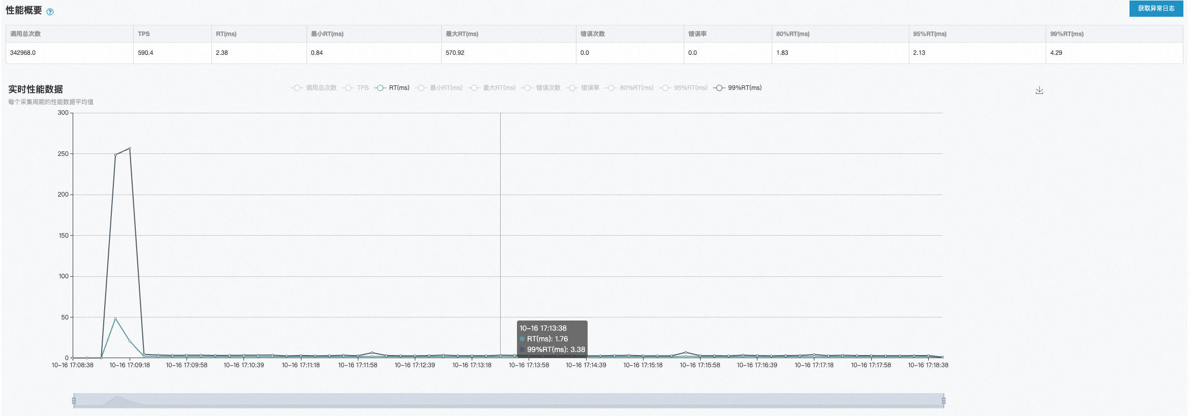
Task: Click the RT(ms) peak point near 50
Action: (x=115, y=318)
